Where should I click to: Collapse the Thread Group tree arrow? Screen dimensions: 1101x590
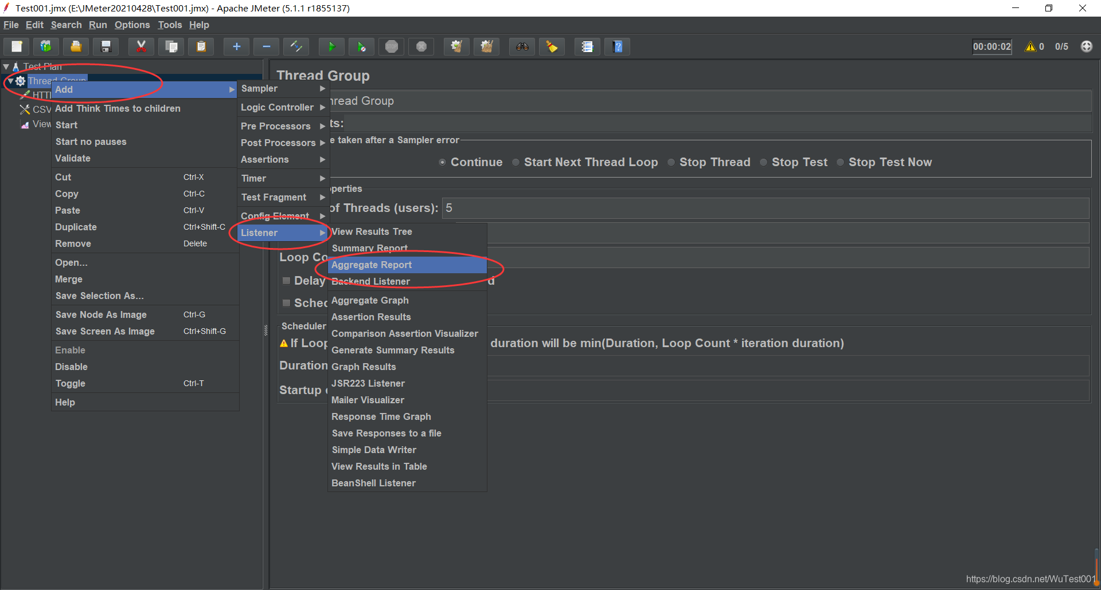[x=10, y=81]
